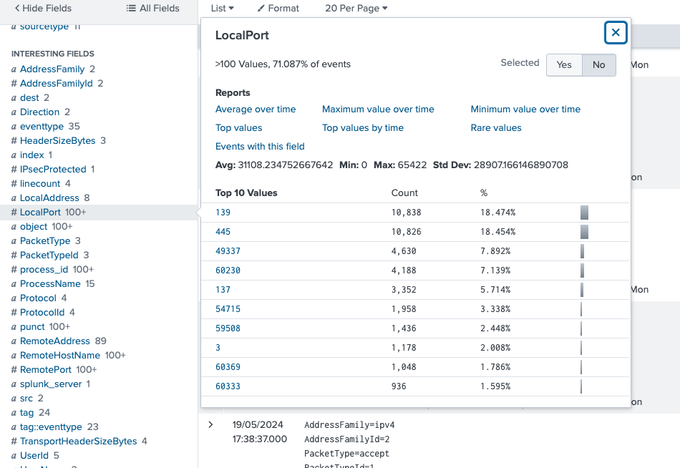Open the tag field

point(26,412)
